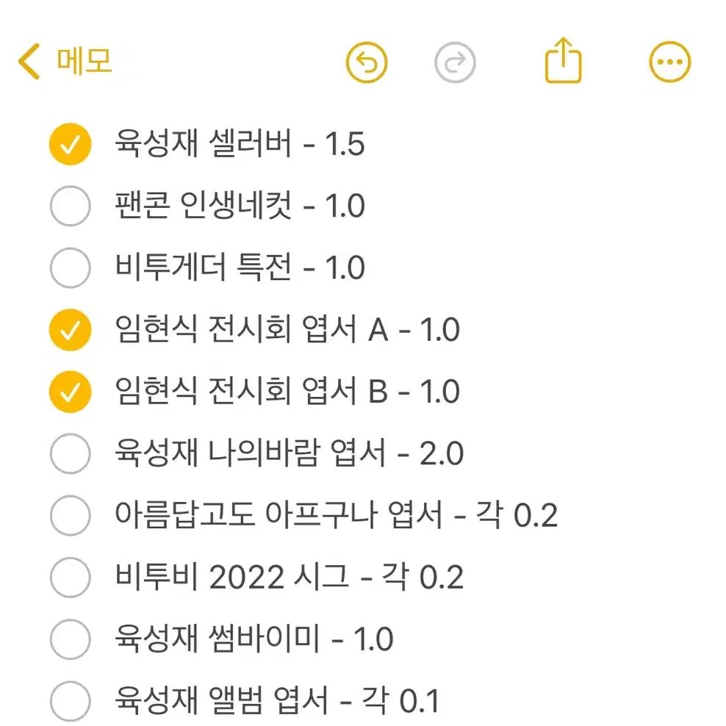Uncheck 임현식 전시회 엽서 A item

coord(71,330)
